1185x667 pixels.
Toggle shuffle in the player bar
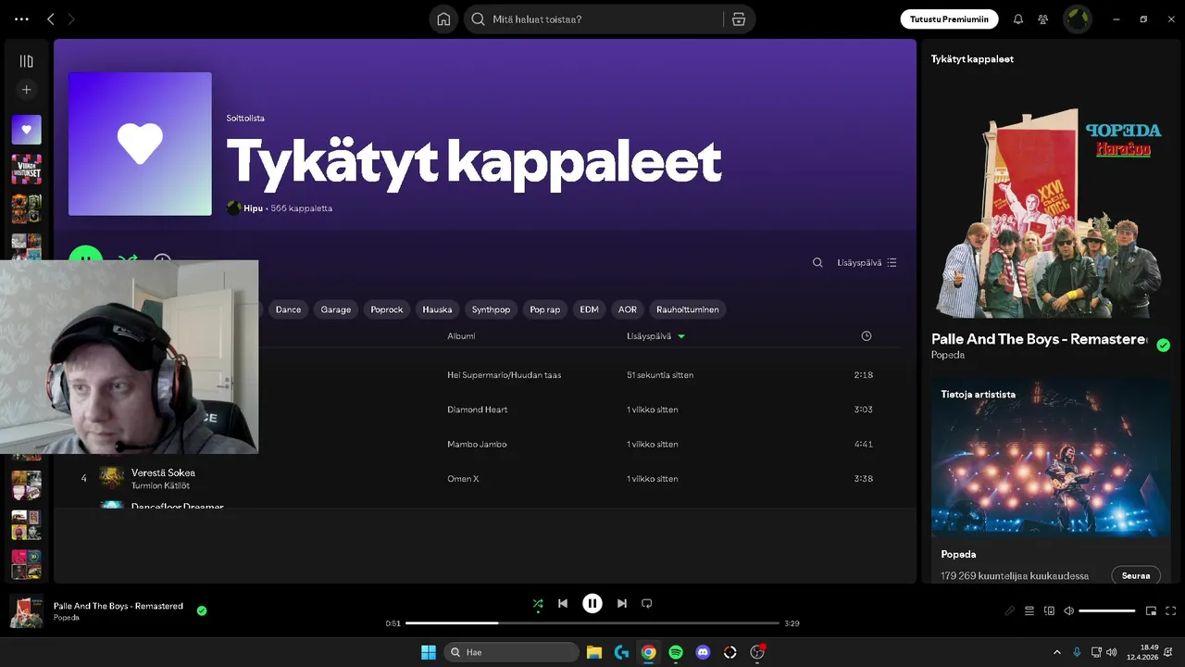point(538,604)
